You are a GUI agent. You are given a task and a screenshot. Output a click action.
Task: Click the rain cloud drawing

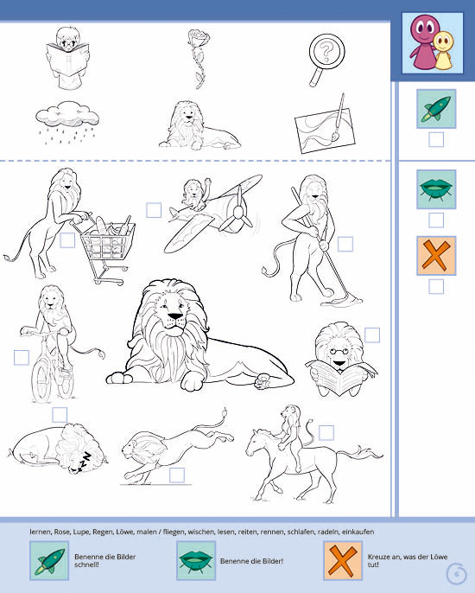point(67,122)
